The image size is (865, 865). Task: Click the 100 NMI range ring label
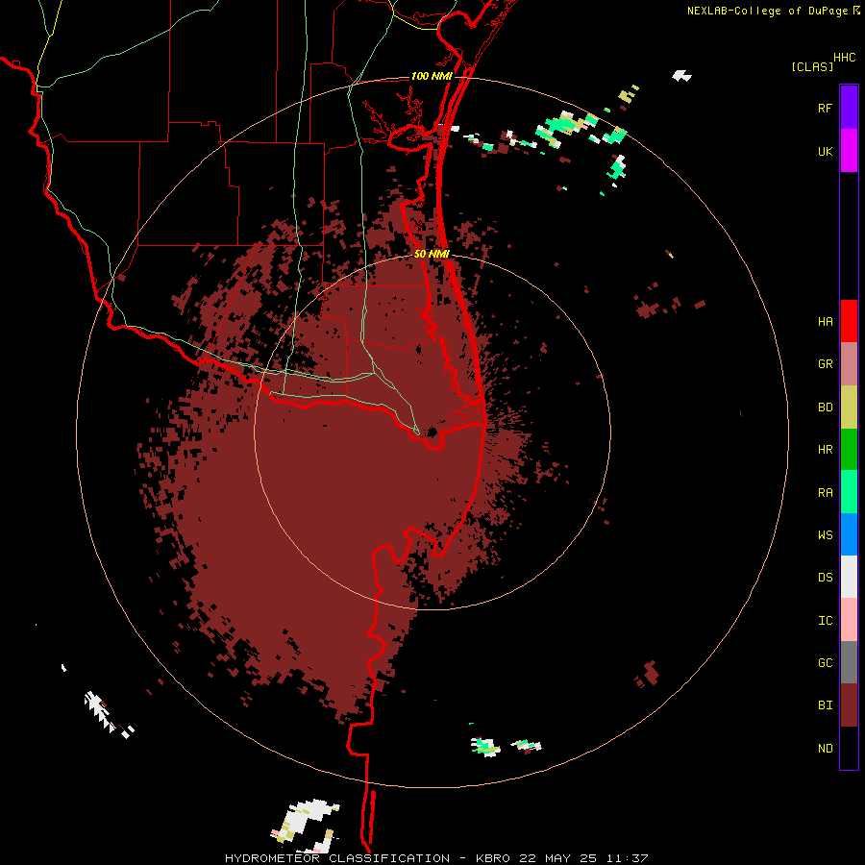pyautogui.click(x=432, y=76)
